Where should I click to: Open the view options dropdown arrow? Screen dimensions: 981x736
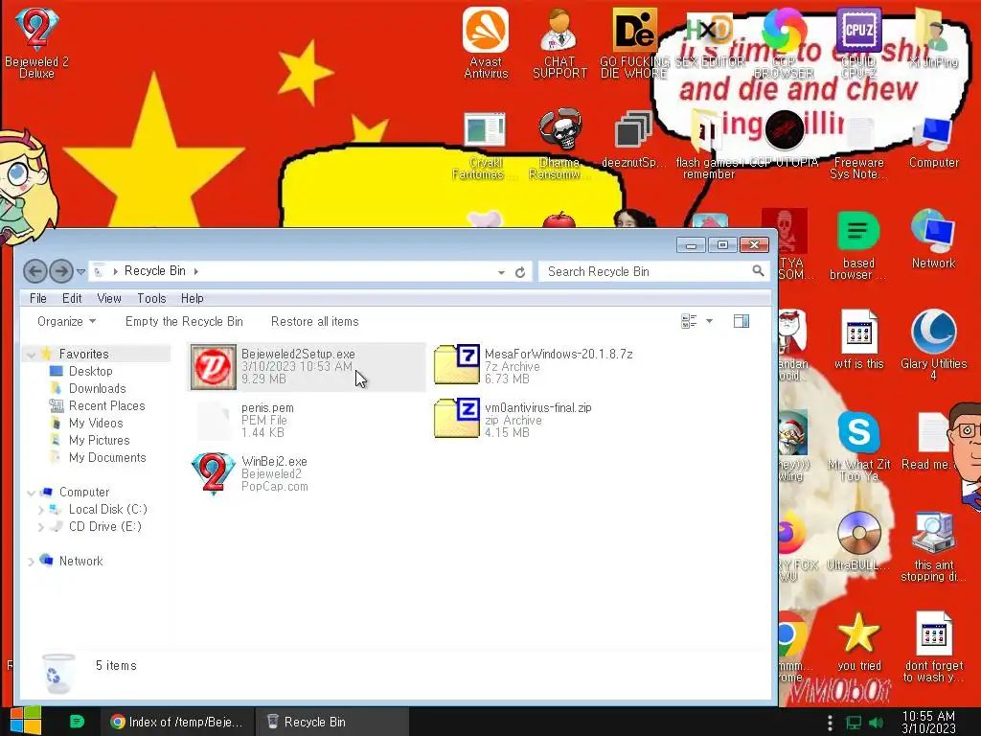(709, 322)
